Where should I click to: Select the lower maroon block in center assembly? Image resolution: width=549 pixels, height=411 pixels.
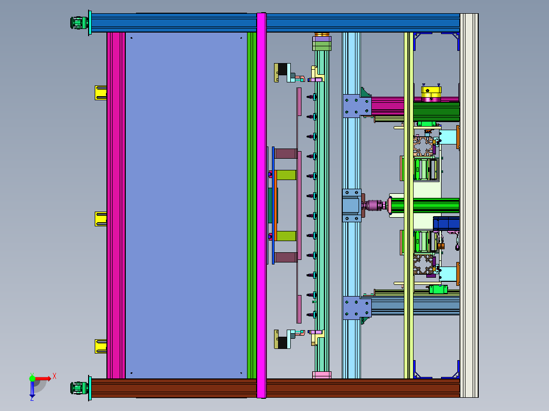(286, 257)
